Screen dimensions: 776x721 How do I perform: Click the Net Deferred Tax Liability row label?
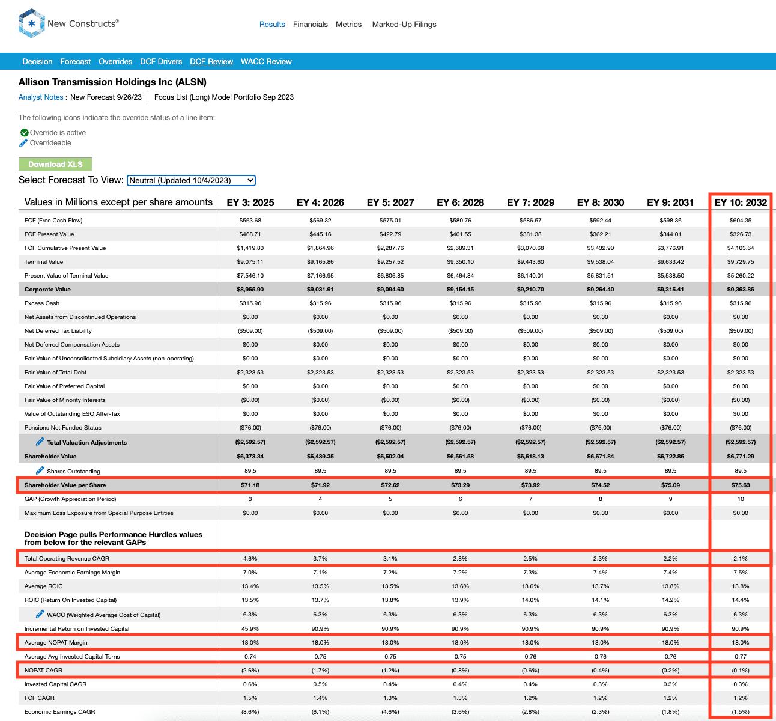(58, 331)
